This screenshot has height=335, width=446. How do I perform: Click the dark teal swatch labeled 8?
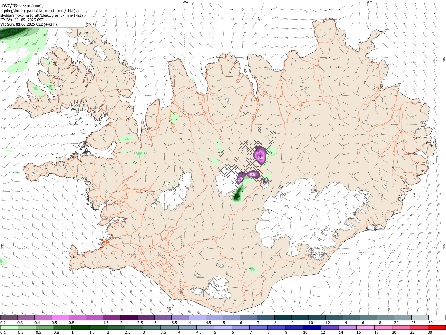click(282, 318)
